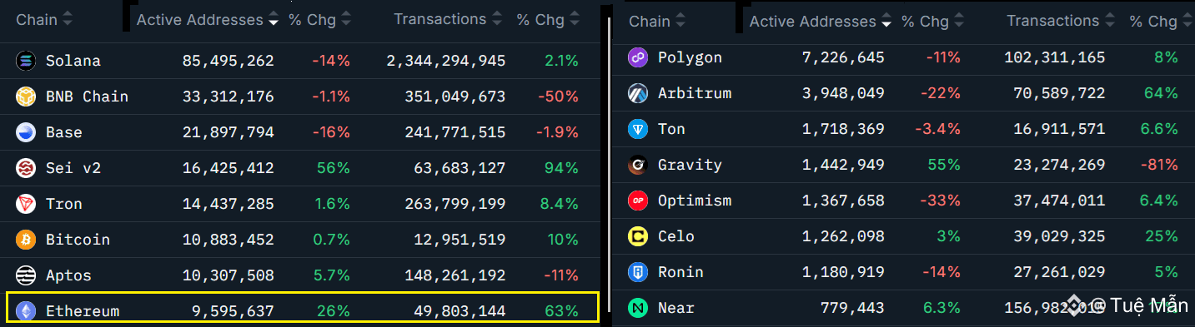This screenshot has height=327, width=1195.
Task: Click the Tron logo icon
Action: (26, 204)
